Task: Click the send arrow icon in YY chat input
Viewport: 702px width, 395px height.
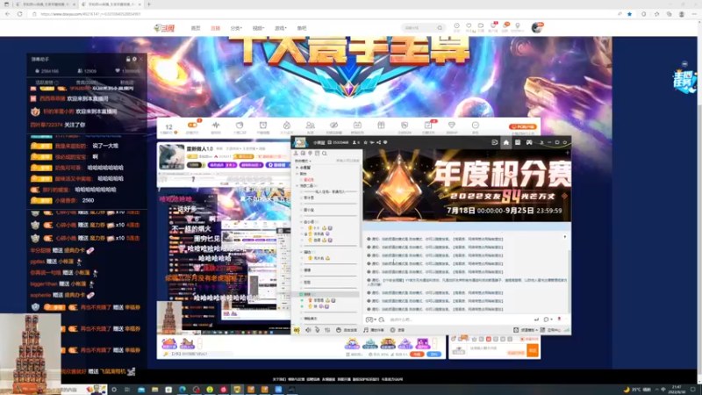Action: coord(536,320)
